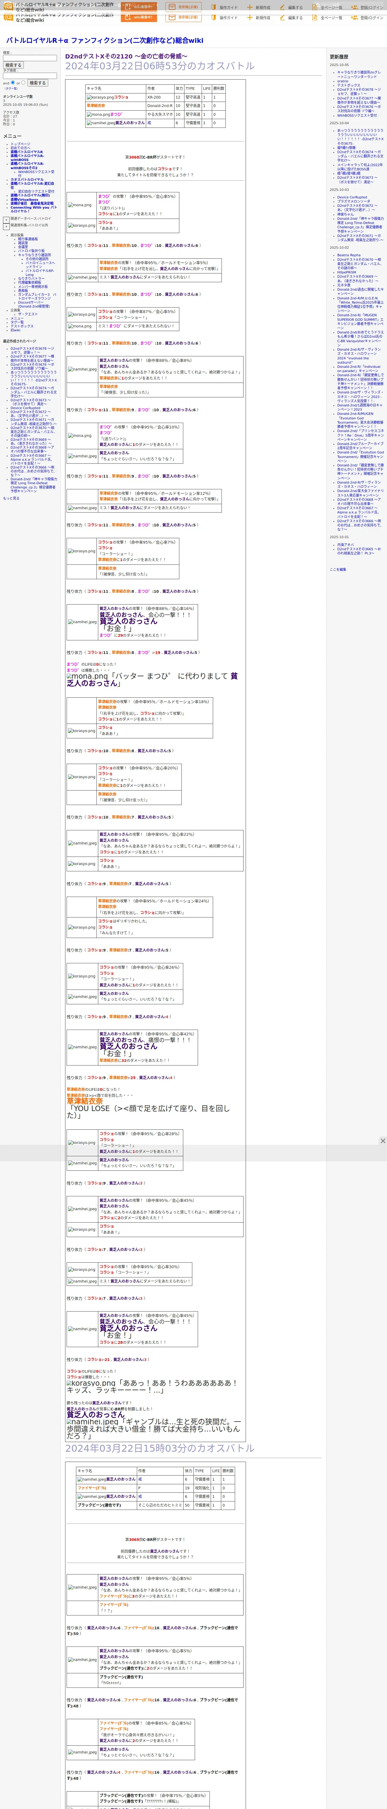Open 初めての方へ in the menu
Screen dimensions: 387x1809
coord(21,147)
